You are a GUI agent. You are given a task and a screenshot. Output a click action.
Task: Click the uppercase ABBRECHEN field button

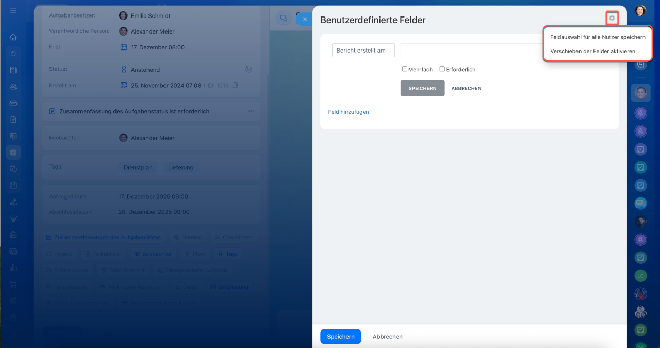pos(466,88)
